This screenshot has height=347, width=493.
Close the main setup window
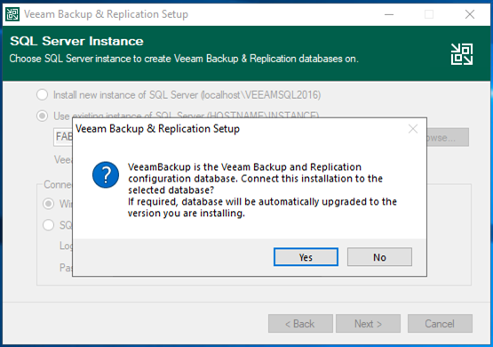tap(470, 14)
